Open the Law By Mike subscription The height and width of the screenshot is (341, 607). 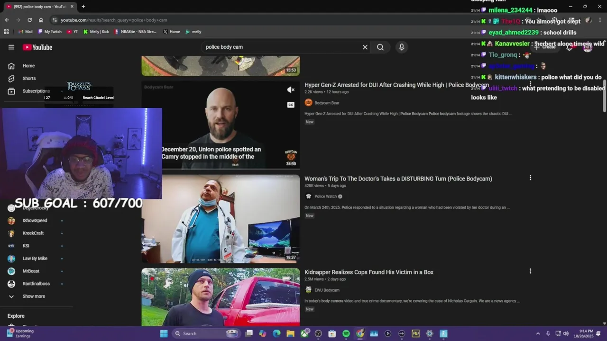(x=35, y=258)
